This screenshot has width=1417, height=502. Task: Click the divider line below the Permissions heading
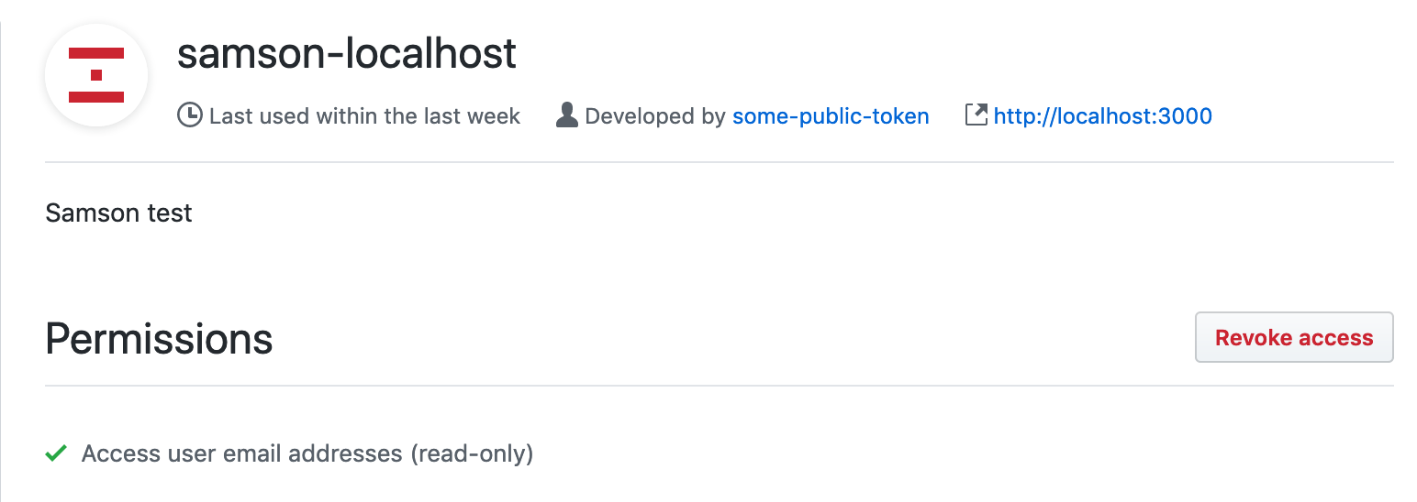(x=719, y=386)
